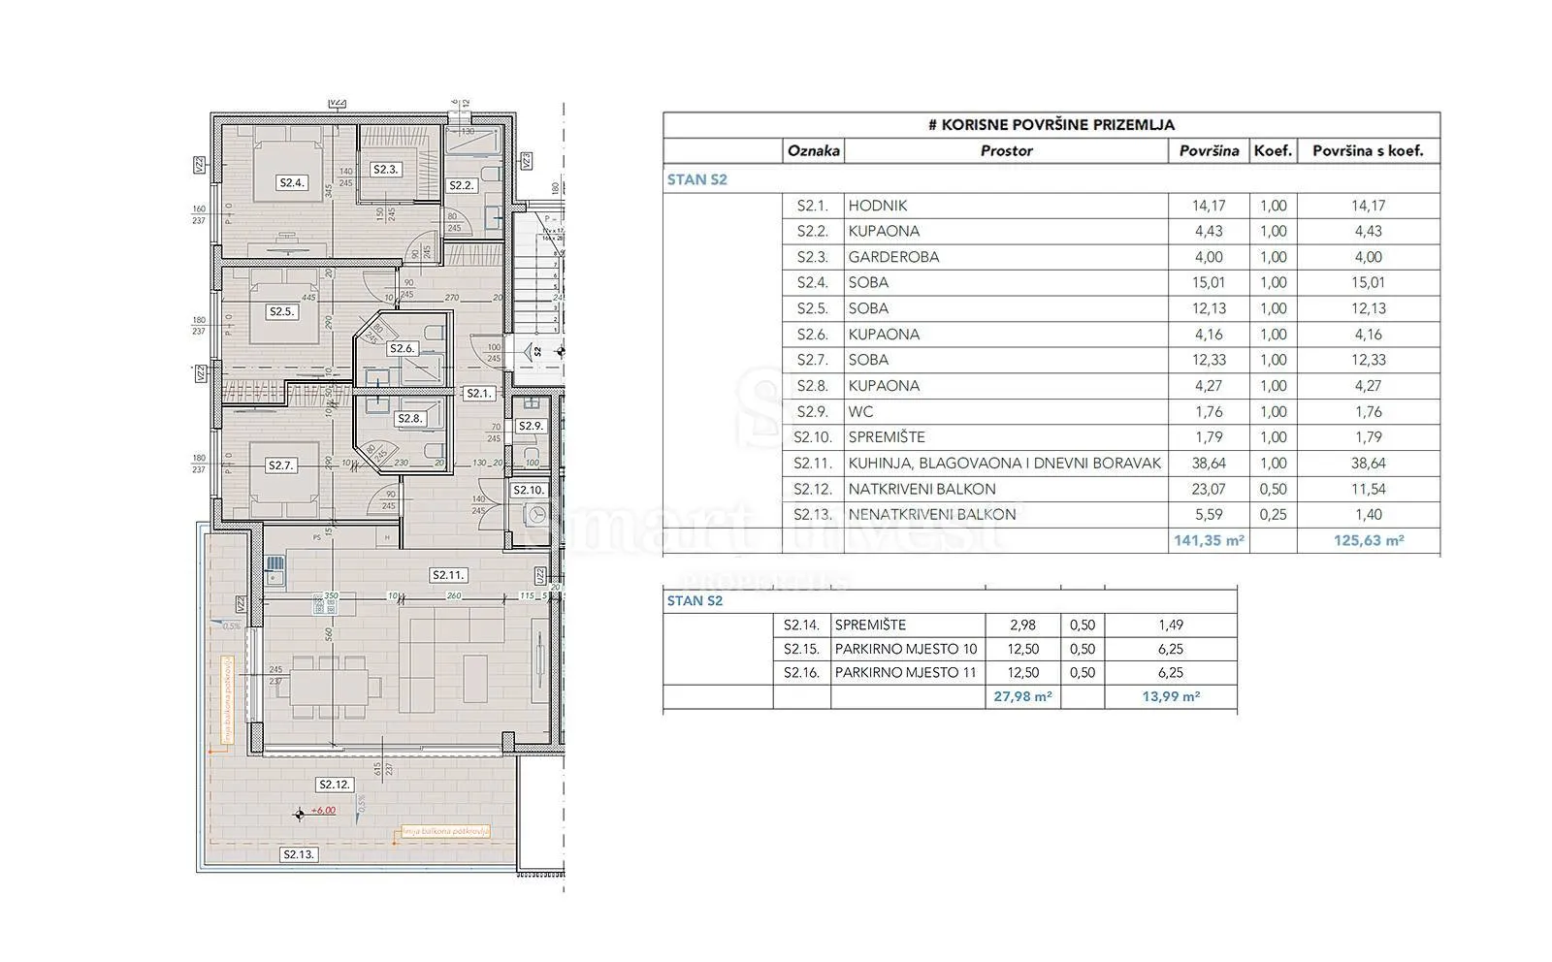Screen dimensions: 1552x962
Task: Click the 'S2.16.' label cell
Action: coord(802,672)
